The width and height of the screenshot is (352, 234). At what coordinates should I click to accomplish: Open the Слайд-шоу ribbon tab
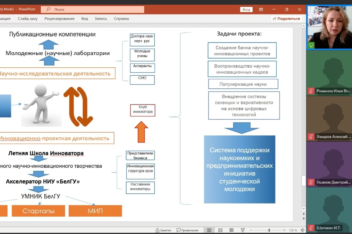click(27, 19)
